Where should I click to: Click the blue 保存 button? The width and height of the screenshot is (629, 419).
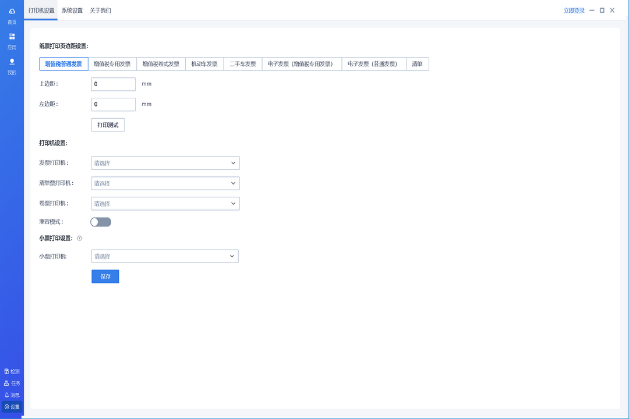(105, 276)
